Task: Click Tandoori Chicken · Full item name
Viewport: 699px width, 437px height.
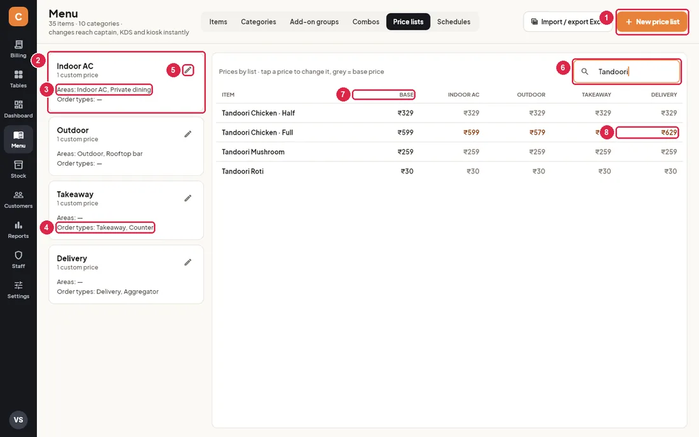Action: pos(257,132)
